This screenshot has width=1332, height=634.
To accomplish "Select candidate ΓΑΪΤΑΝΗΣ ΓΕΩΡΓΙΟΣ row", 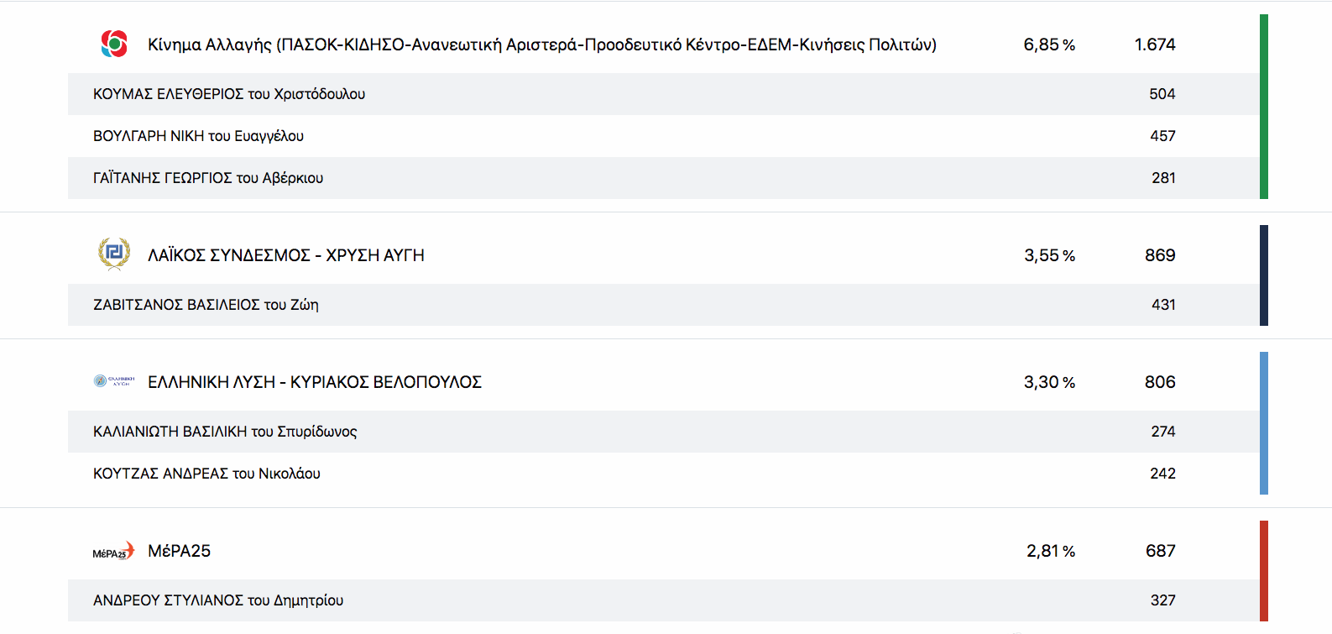I will [208, 178].
